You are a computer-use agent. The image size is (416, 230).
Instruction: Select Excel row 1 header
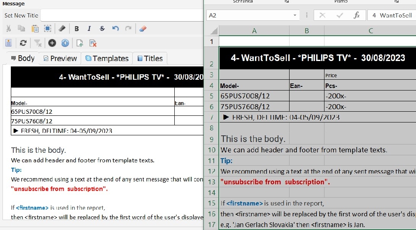[211, 42]
